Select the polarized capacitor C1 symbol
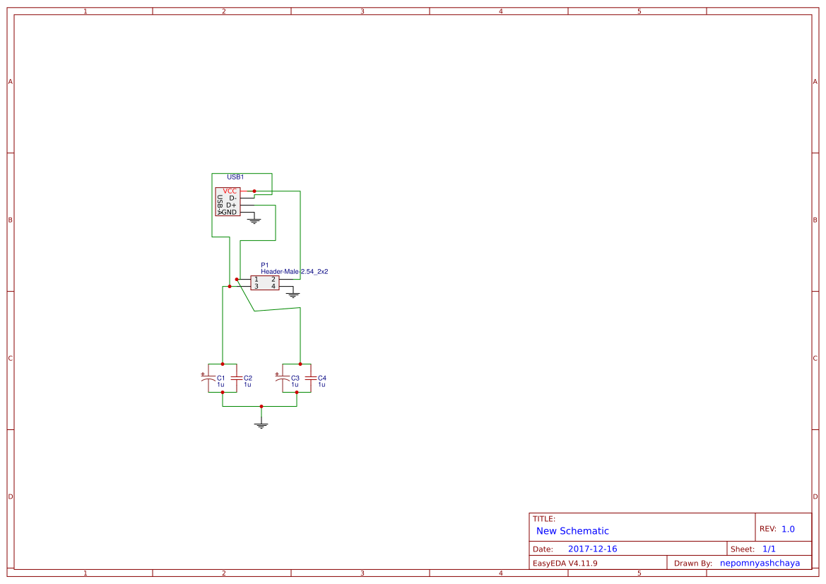826x584 pixels. (208, 378)
